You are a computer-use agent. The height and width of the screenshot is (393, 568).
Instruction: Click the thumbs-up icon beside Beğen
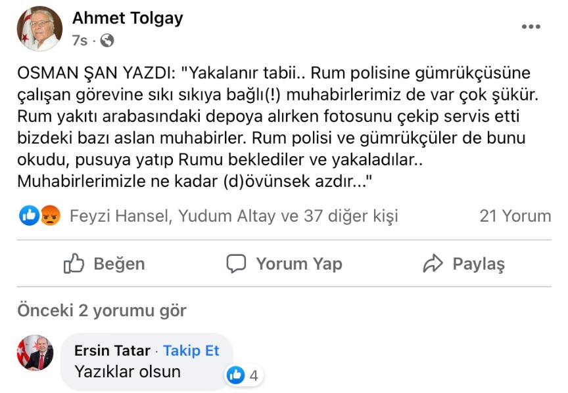74,264
